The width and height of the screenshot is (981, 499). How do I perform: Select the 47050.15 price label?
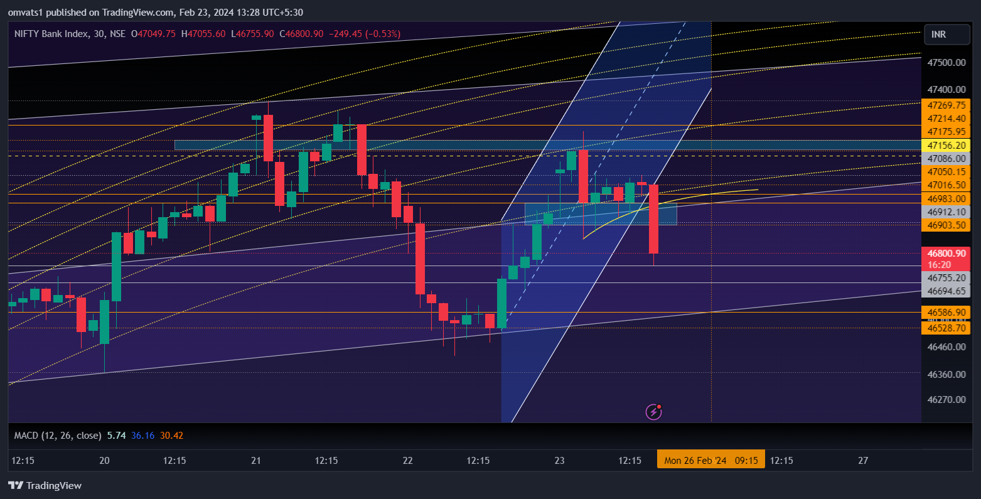pyautogui.click(x=945, y=172)
